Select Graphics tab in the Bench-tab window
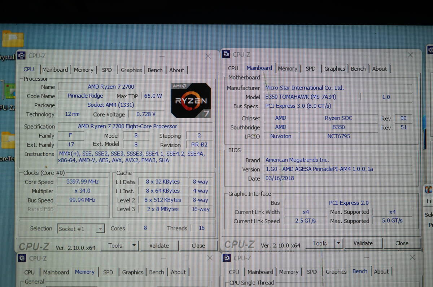433x287 pixels. [336, 272]
